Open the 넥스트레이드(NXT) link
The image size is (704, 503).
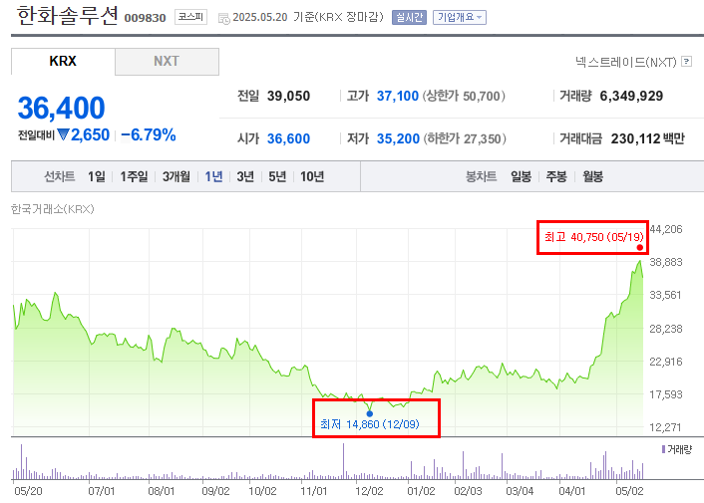coord(626,62)
